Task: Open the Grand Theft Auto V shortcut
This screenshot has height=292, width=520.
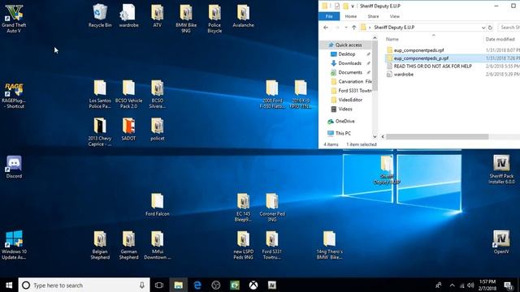Action: tap(14, 18)
